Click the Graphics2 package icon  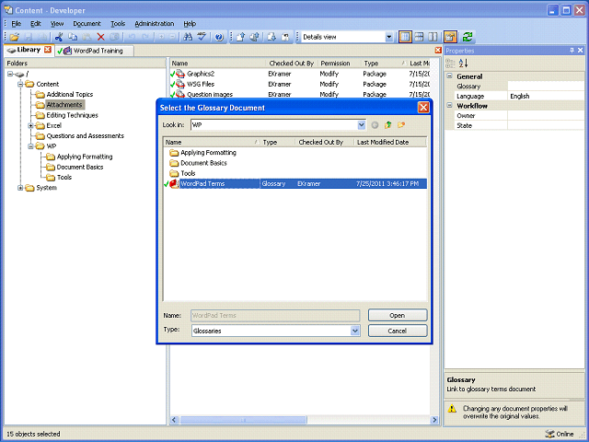point(180,74)
